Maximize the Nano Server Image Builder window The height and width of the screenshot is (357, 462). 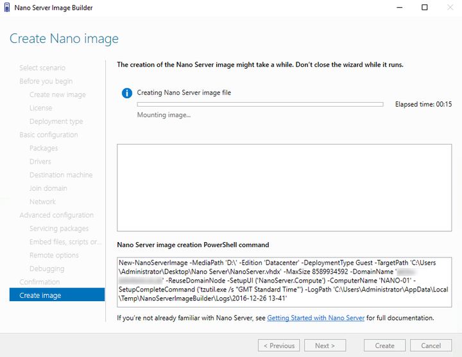tap(425, 7)
